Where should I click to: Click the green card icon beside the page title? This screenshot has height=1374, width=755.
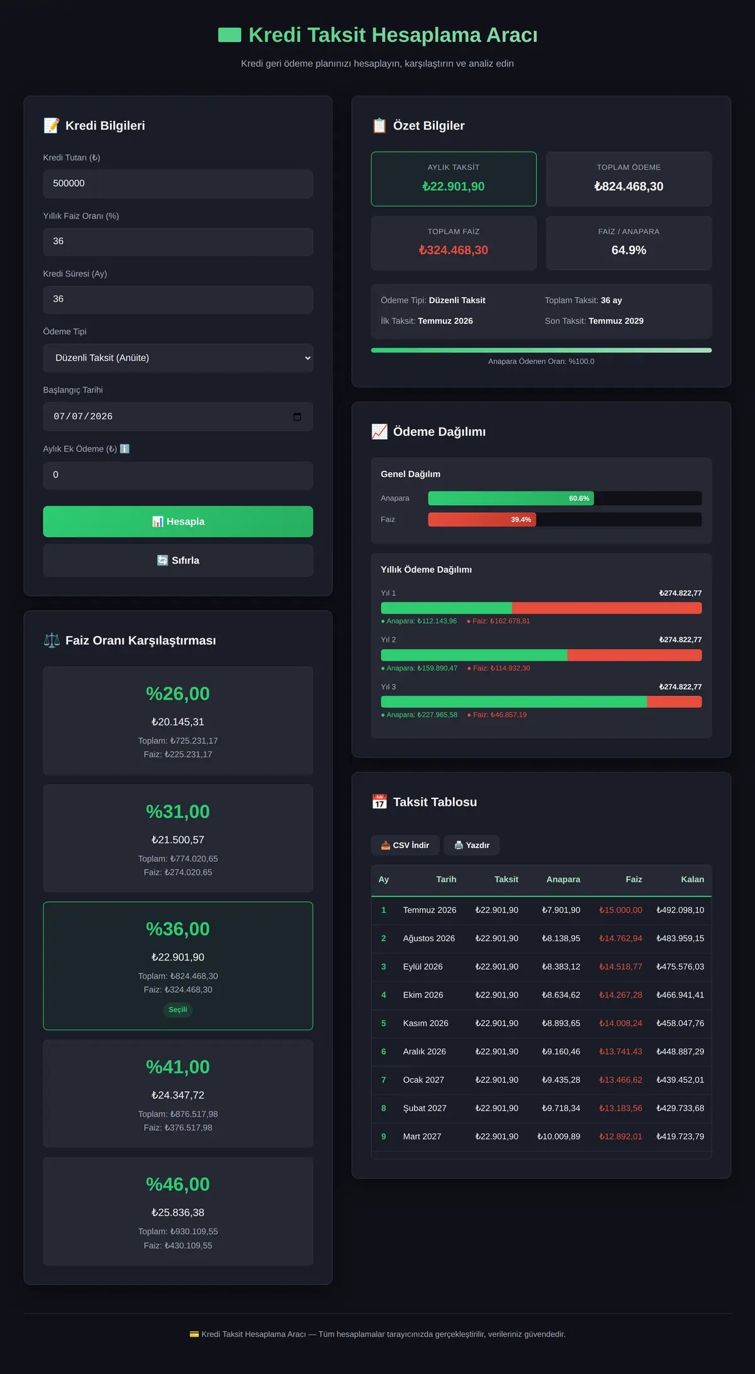230,35
